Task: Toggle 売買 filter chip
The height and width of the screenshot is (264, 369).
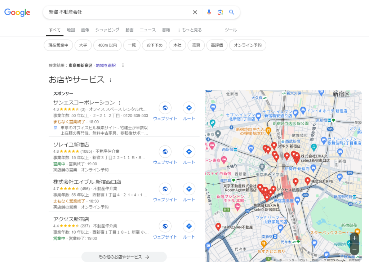Action: (196, 45)
